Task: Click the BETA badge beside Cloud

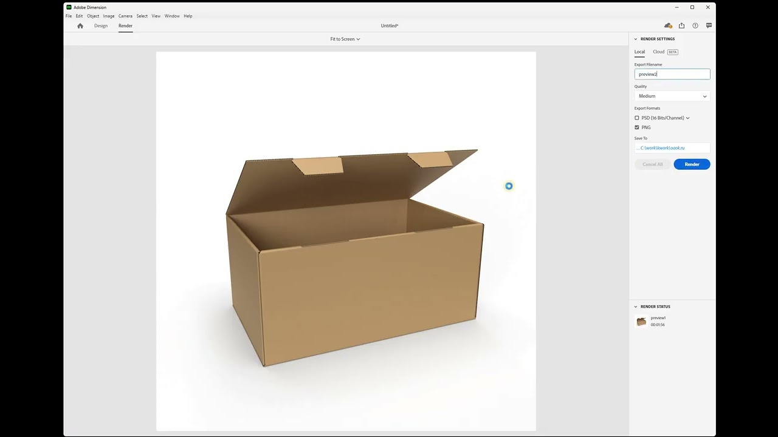Action: [x=673, y=52]
